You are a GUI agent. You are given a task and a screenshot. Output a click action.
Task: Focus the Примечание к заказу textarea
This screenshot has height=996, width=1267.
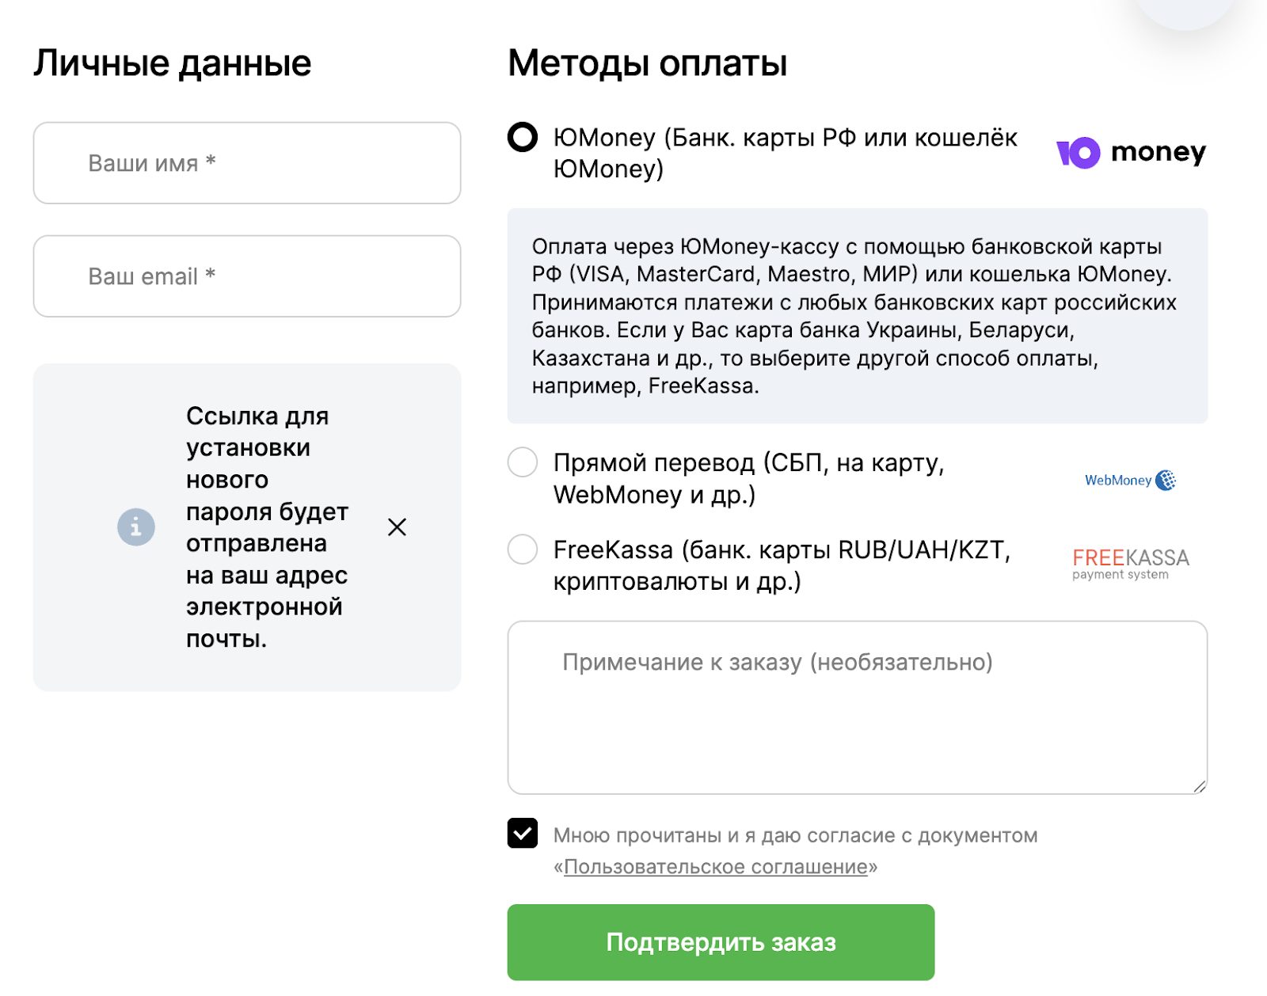(857, 707)
